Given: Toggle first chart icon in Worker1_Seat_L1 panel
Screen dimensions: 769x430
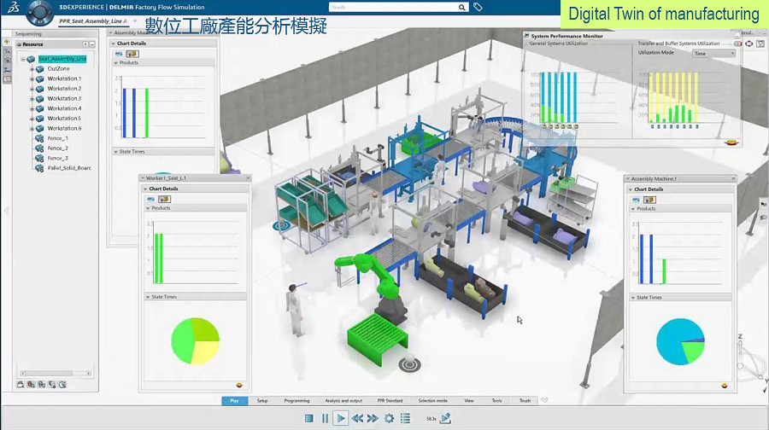Looking at the screenshot, I should click(x=151, y=199).
